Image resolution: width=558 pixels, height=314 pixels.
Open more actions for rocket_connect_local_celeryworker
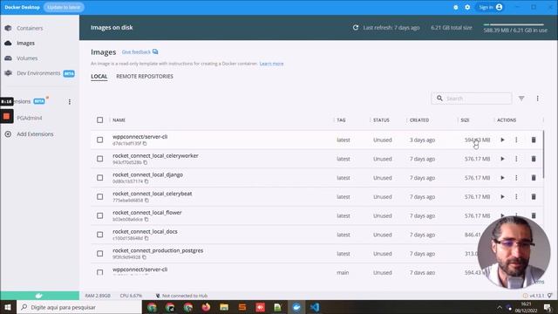[x=516, y=159]
